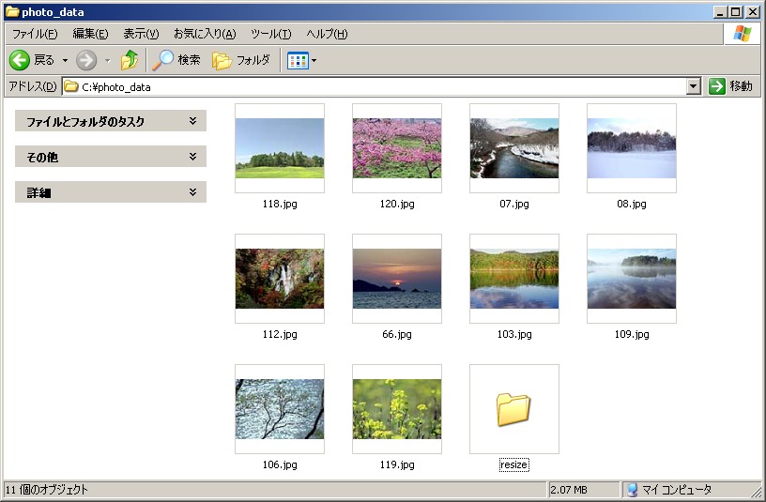Select the 106.jpg branches thumbnail

tap(280, 409)
